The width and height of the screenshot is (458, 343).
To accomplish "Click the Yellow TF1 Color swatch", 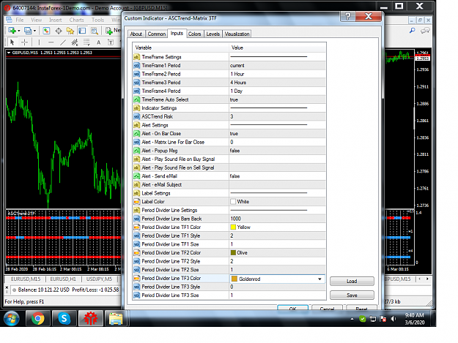I will 233,227.
